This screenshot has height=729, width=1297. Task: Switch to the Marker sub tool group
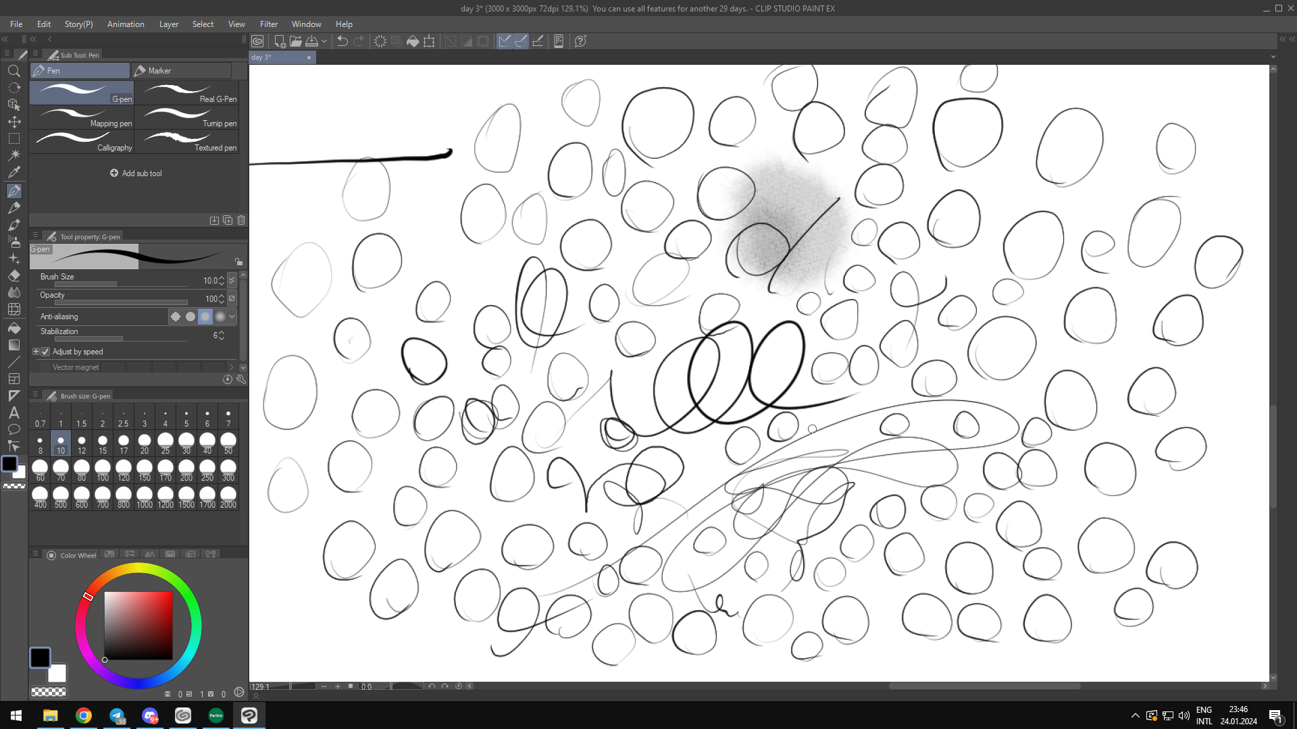[181, 70]
